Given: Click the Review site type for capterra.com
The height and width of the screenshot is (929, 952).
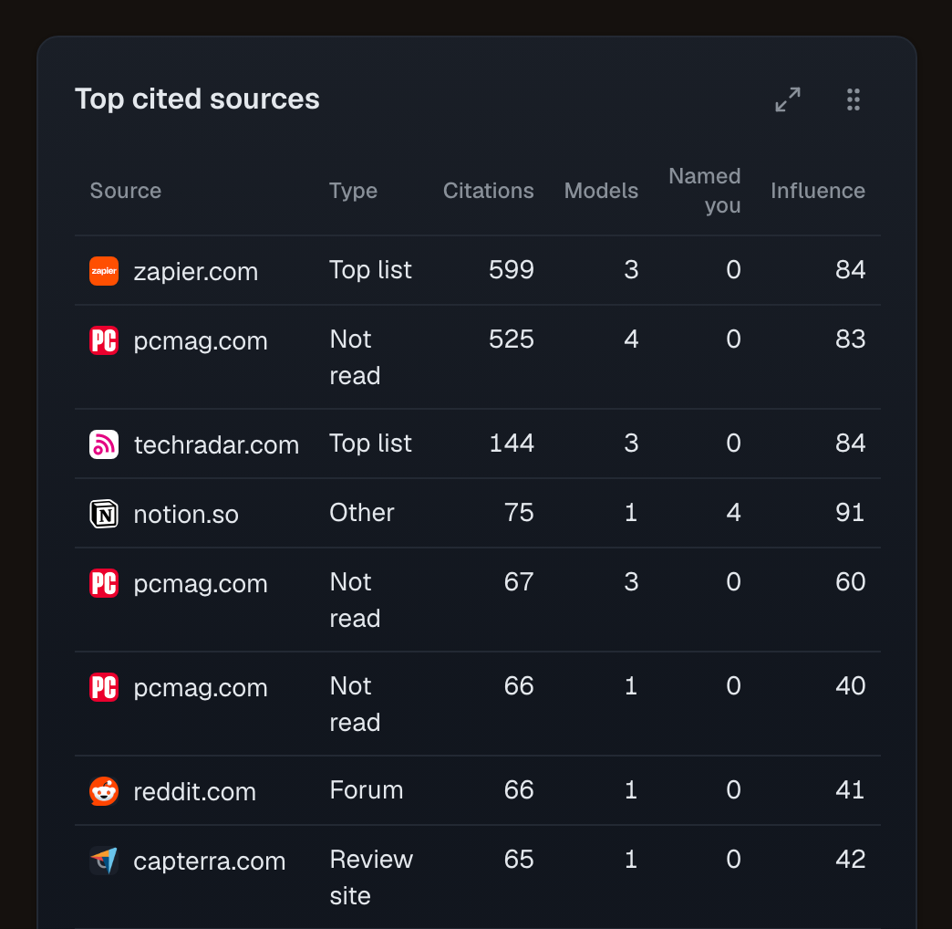Looking at the screenshot, I should tap(371, 877).
